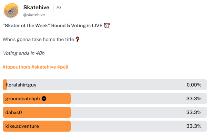
Task: Open the Skatehive profile name
Action: click(x=36, y=8)
